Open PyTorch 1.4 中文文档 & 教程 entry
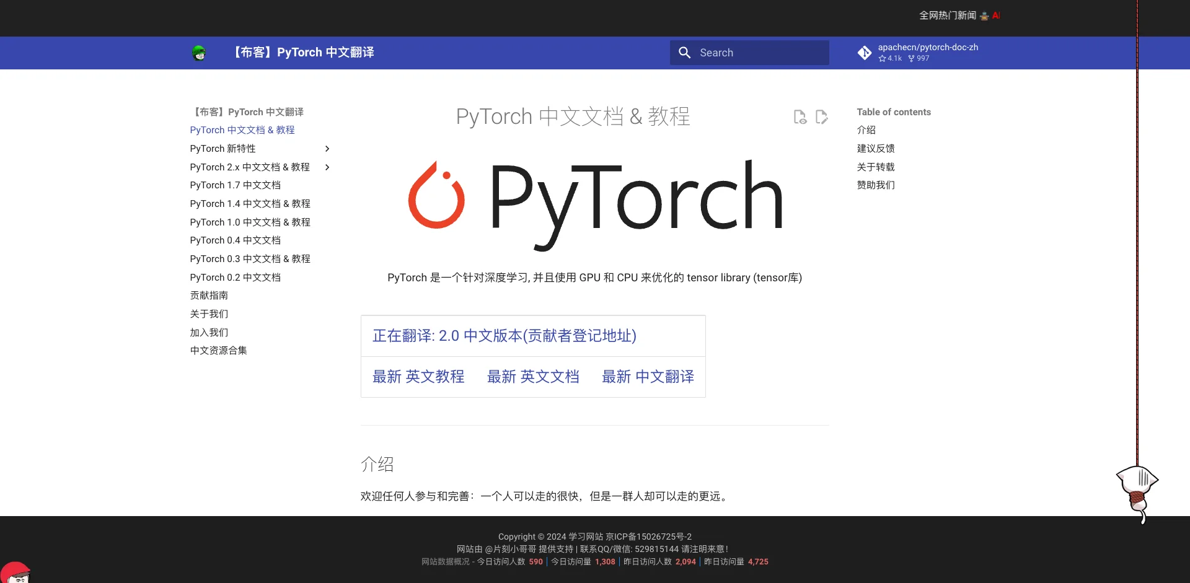 (250, 204)
